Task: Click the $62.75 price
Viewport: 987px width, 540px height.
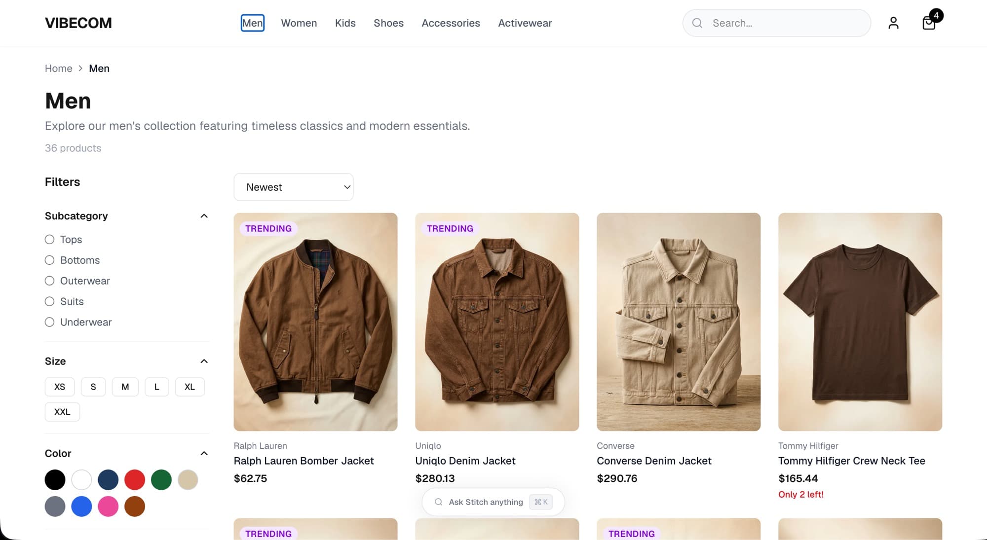Action: pos(251,479)
